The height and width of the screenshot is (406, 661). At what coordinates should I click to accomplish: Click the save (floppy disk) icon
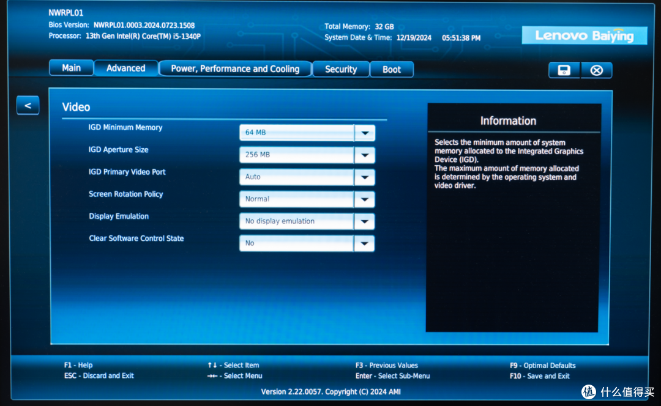click(564, 70)
